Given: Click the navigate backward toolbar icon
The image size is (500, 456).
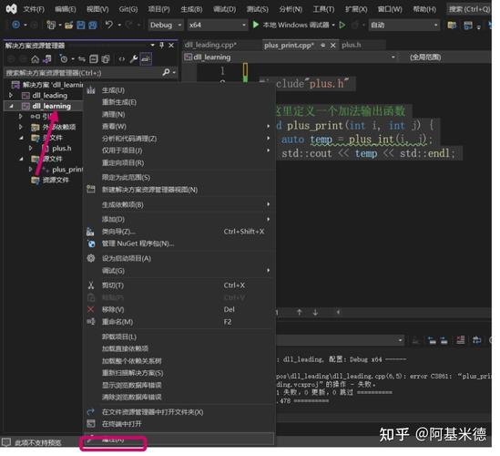Looking at the screenshot, I should coord(15,25).
